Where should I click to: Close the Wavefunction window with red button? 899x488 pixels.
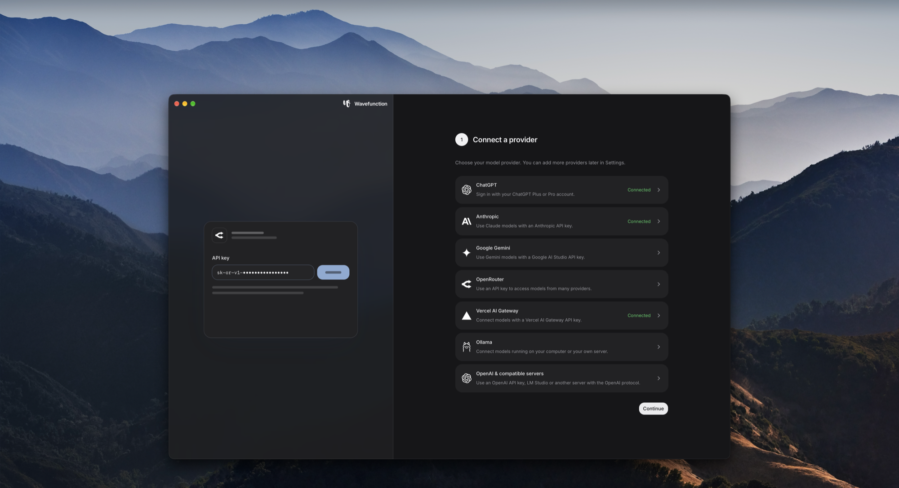tap(177, 104)
